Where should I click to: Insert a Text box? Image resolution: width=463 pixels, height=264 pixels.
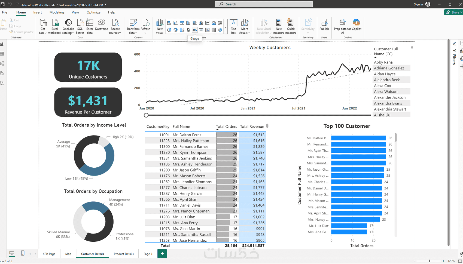click(x=233, y=26)
